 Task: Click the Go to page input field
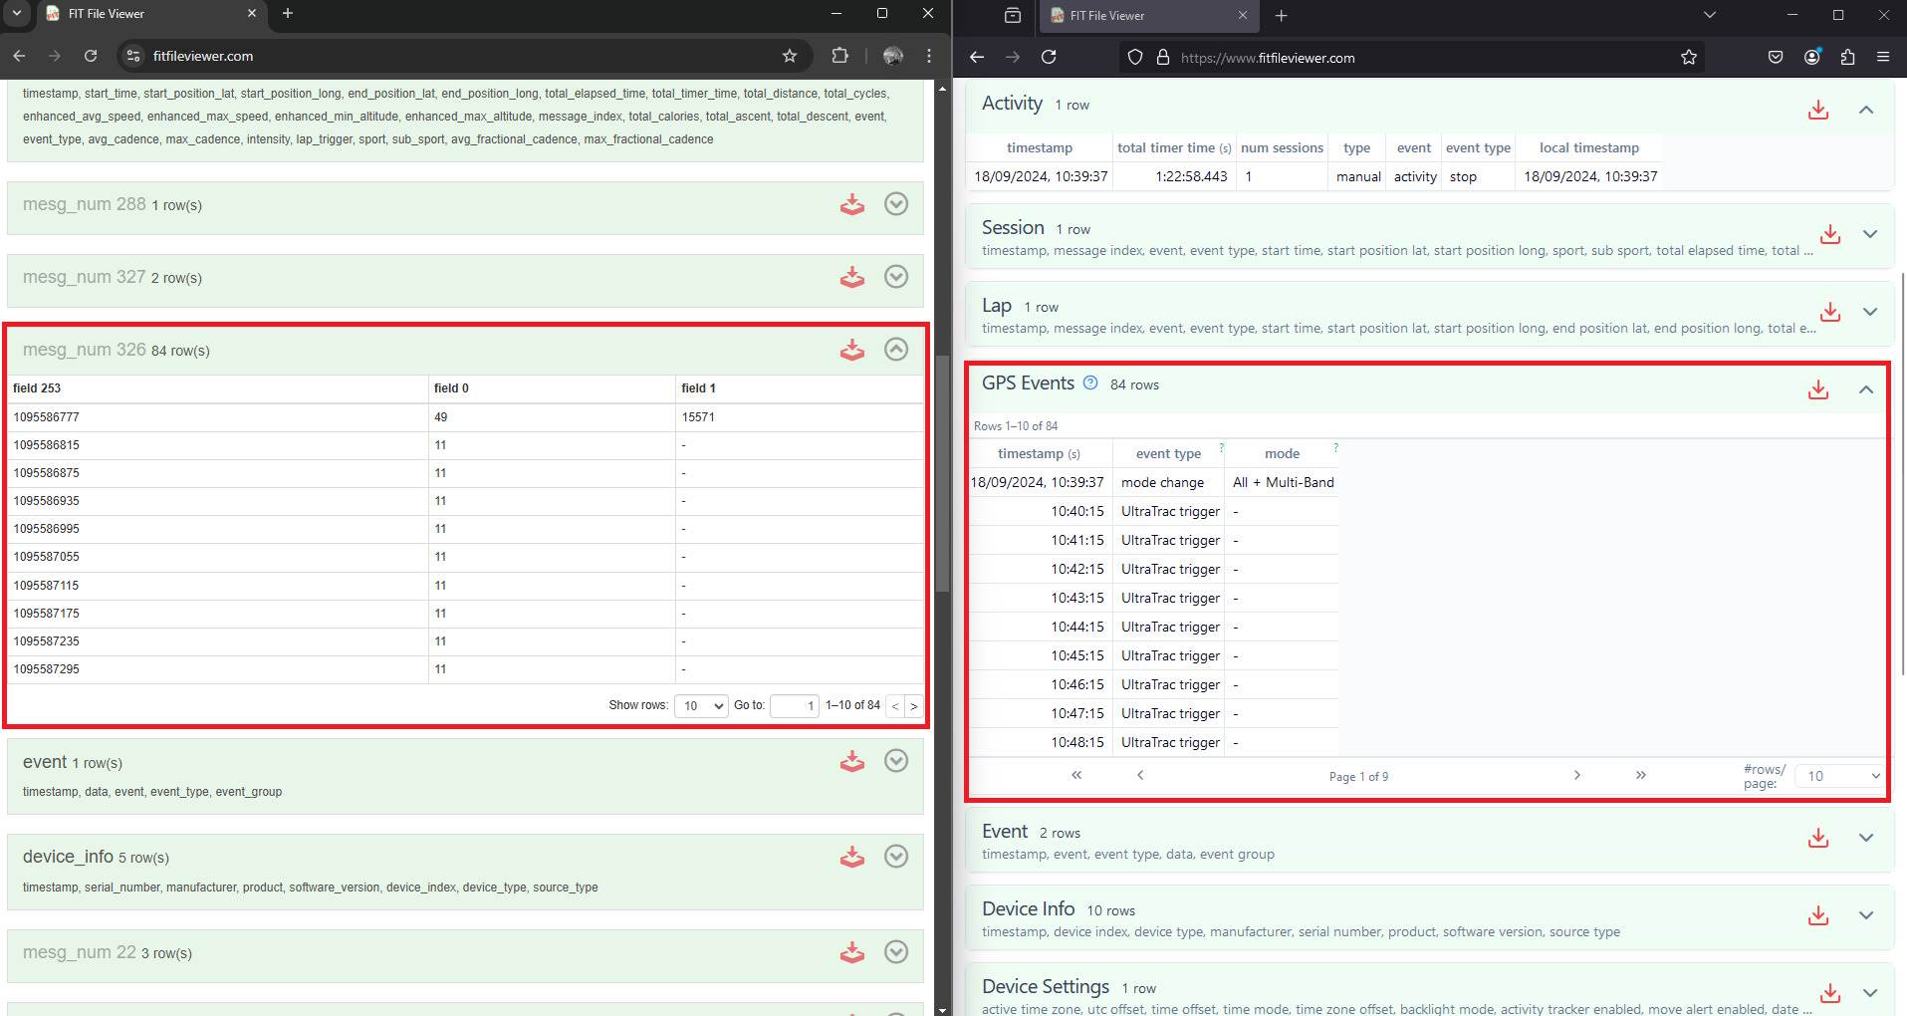(x=795, y=705)
